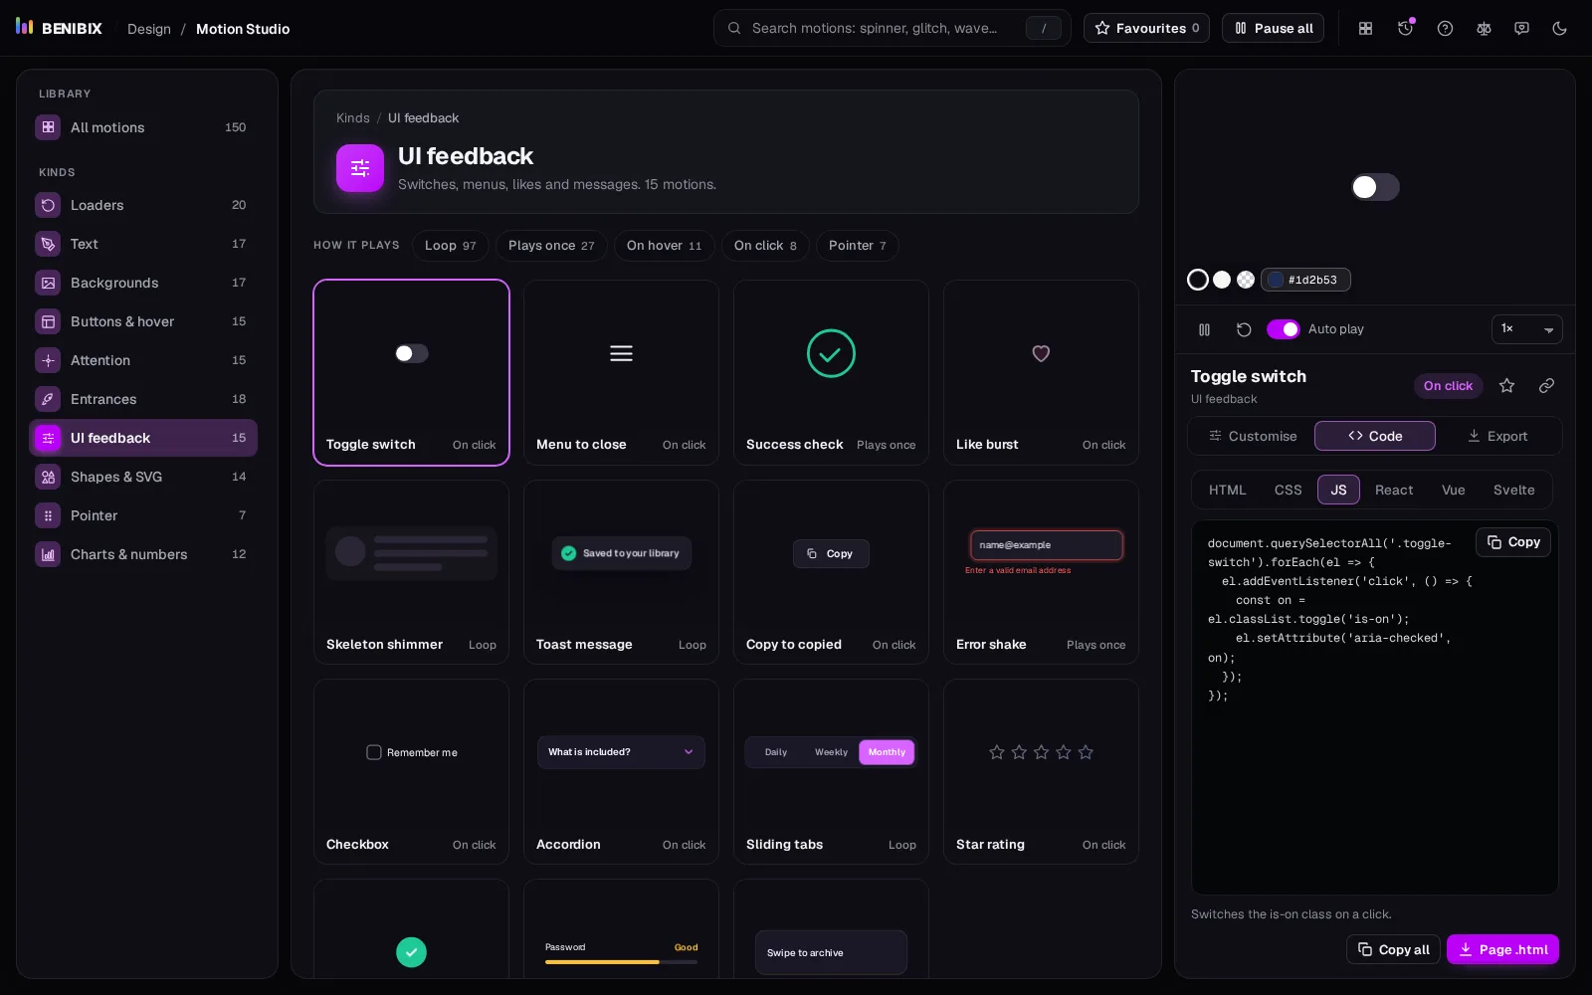The image size is (1592, 995).
Task: Switch to the Customise tab
Action: (1252, 436)
